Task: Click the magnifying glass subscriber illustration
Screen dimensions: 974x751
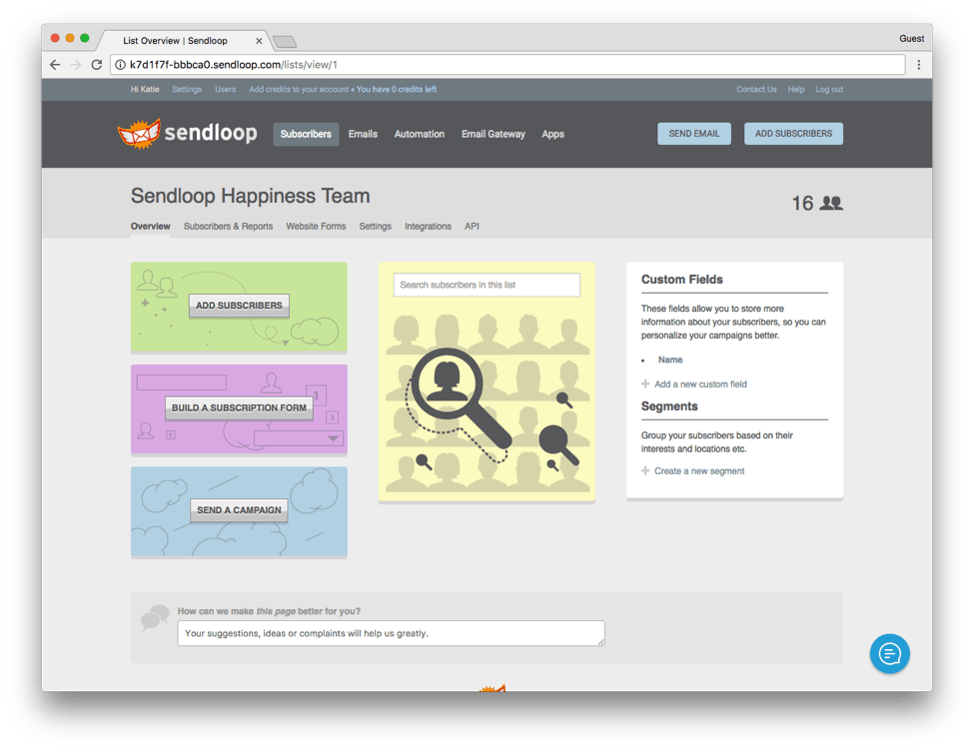Action: pos(460,397)
